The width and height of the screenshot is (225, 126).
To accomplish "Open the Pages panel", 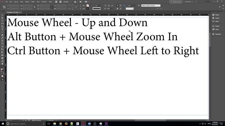I will [216, 15].
